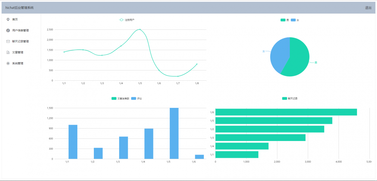The height and width of the screenshot is (181, 377).
Task: Click the hichat后台管理系统 title
Action: click(20, 8)
